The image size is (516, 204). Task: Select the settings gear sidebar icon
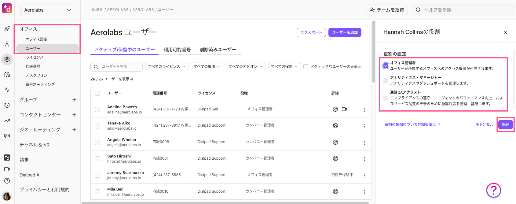click(7, 59)
